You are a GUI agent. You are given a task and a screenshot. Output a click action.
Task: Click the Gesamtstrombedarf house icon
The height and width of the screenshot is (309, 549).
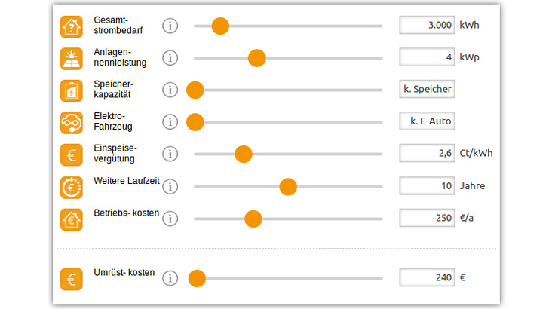coord(72,26)
